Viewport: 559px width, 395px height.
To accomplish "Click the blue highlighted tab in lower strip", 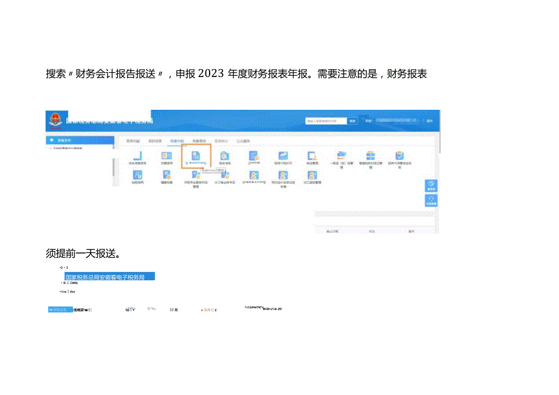I will (60, 309).
